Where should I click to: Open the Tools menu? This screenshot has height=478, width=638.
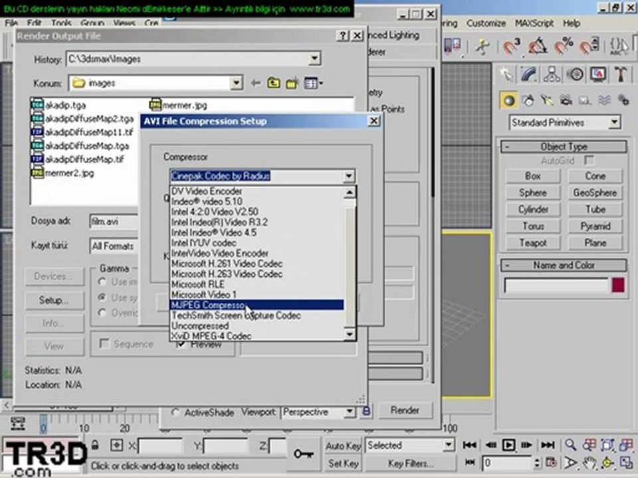(61, 23)
